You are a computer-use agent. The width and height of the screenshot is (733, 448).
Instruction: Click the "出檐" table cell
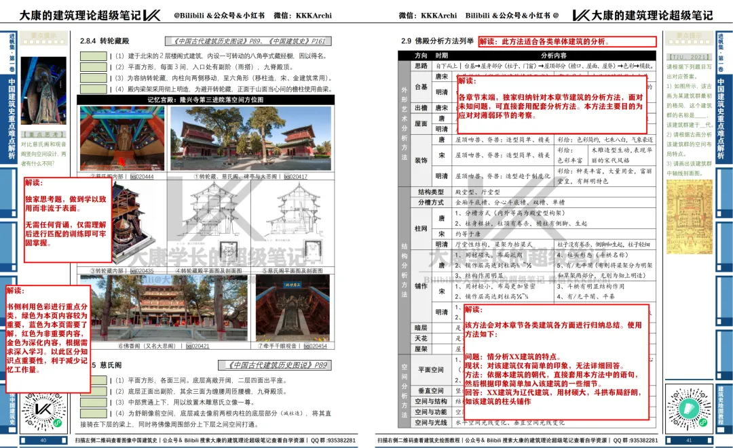pos(421,108)
